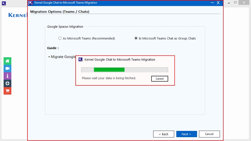Click the support lifebuoy sidebar icon
This screenshot has height=141, width=251.
(7, 83)
